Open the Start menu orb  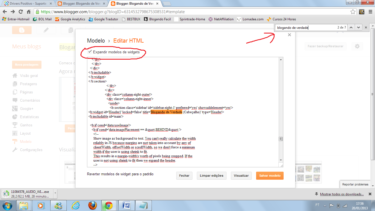click(x=7, y=205)
